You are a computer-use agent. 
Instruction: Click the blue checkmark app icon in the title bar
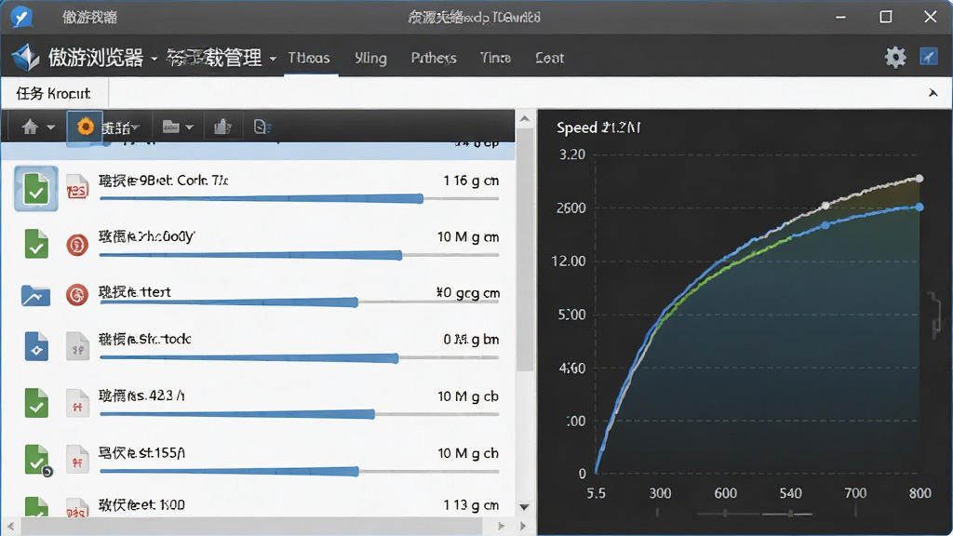22,17
